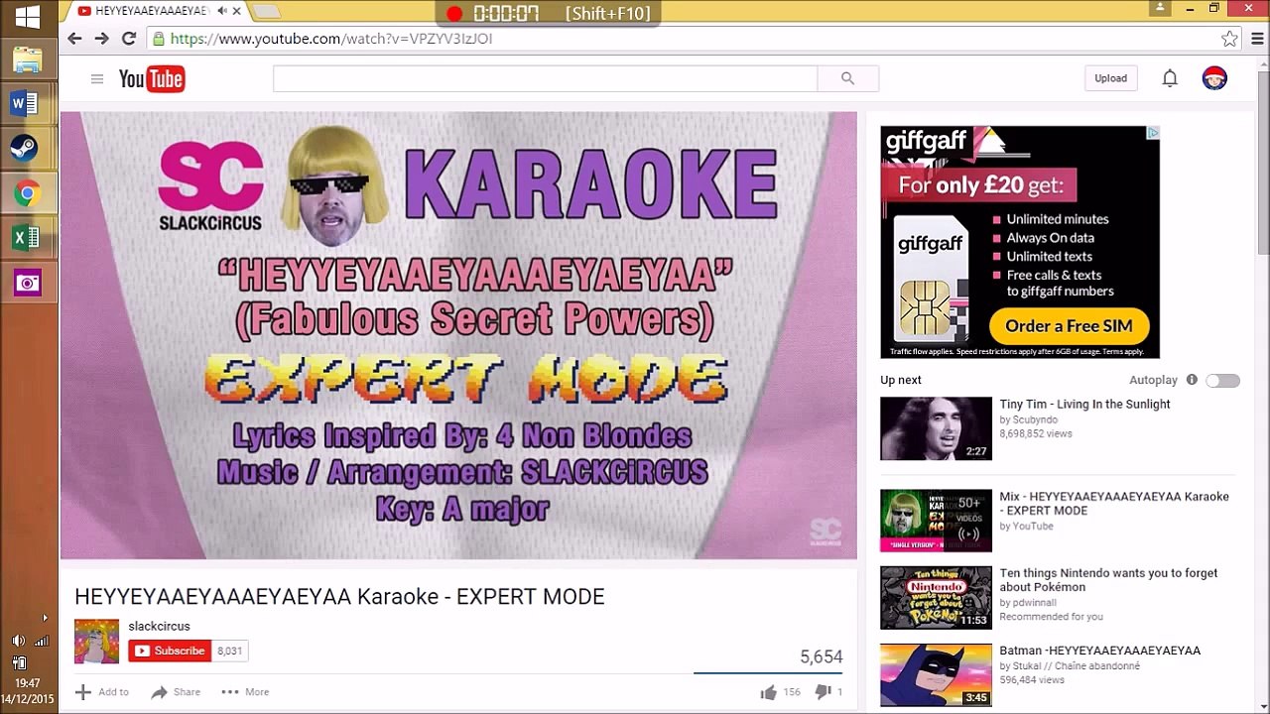Click the red recording indicator dot
Screen dimensions: 1270x714
click(454, 13)
